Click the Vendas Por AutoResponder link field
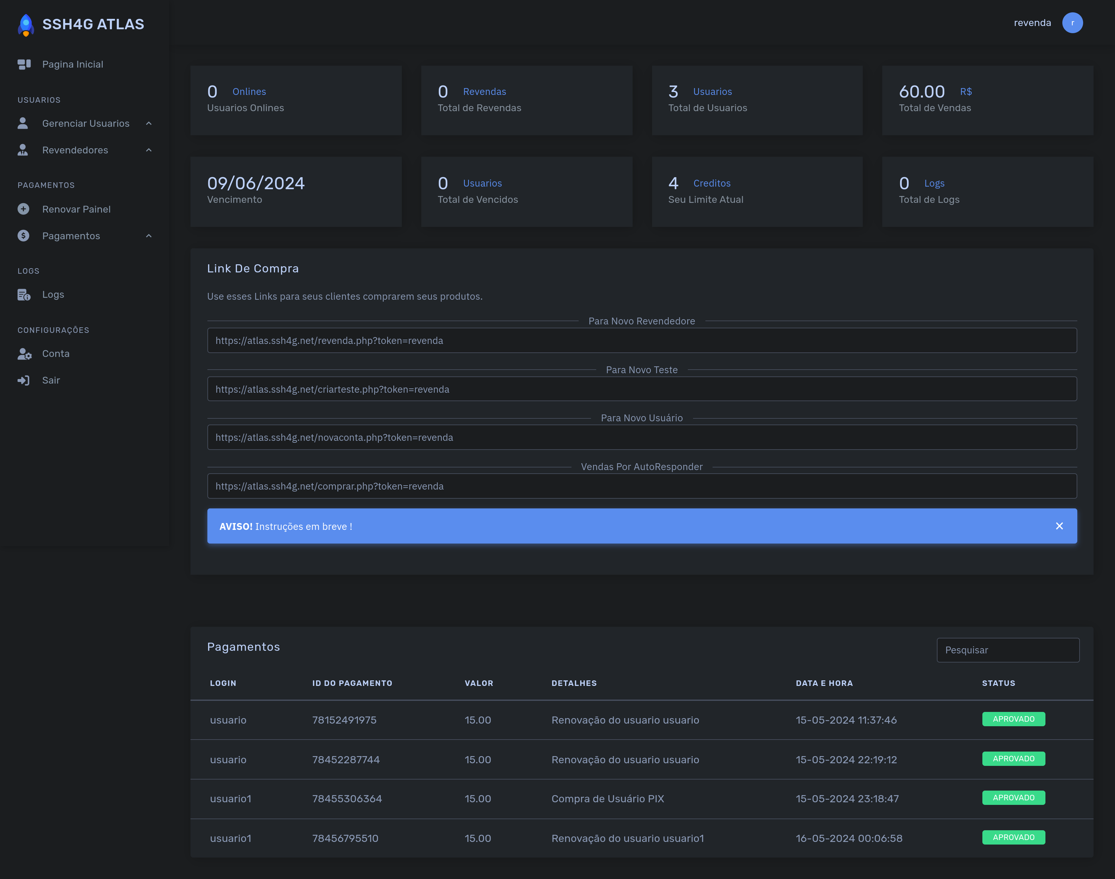Viewport: 1115px width, 879px height. click(x=642, y=486)
